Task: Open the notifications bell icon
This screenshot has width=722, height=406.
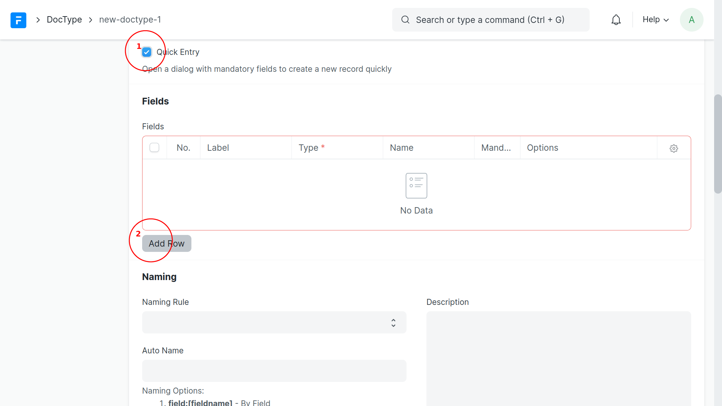Action: tap(616, 20)
